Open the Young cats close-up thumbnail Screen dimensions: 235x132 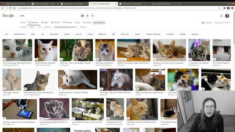(x=17, y=50)
